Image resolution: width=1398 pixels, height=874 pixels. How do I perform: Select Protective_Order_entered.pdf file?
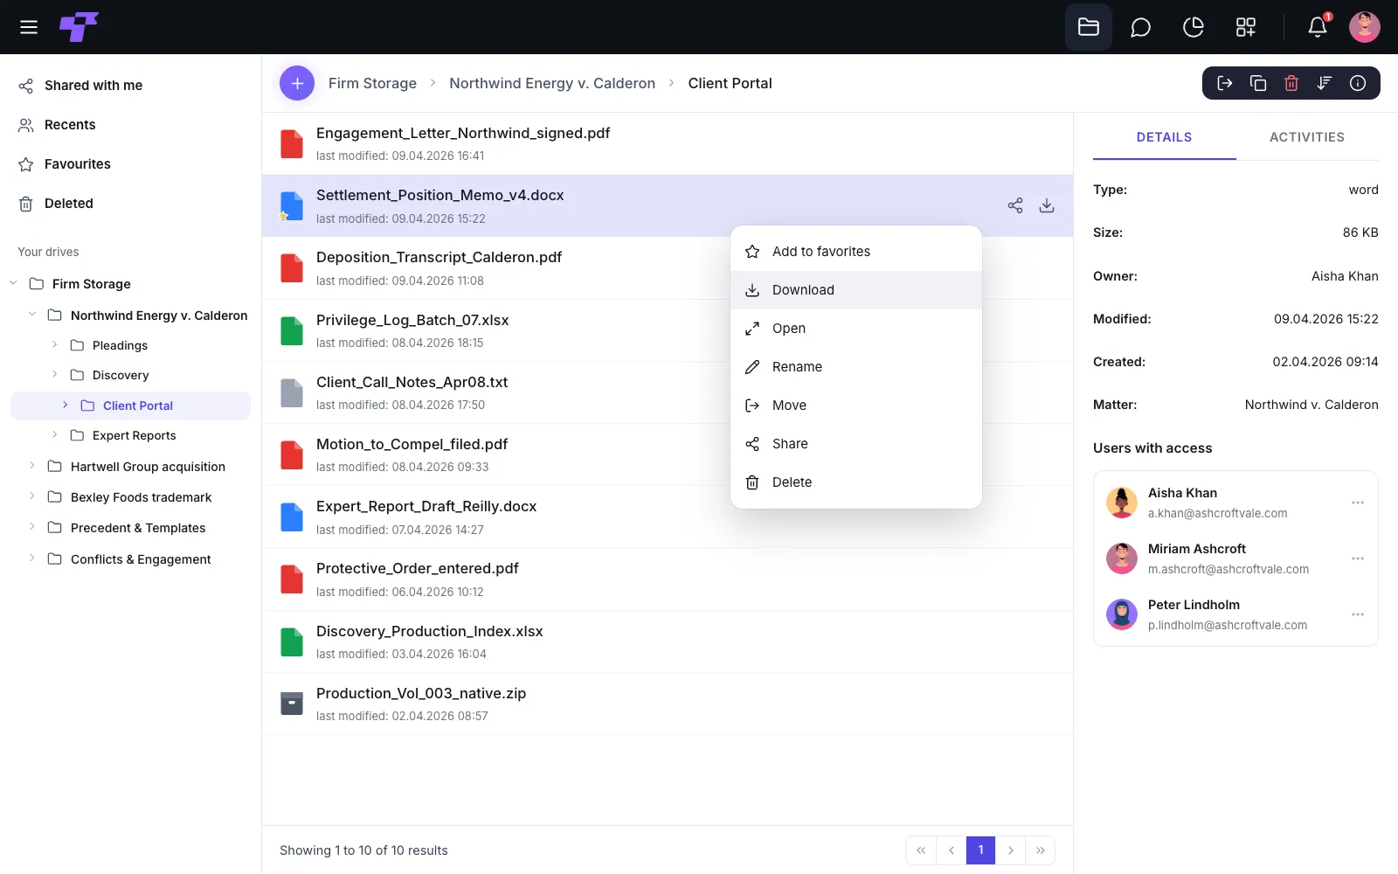coord(668,579)
